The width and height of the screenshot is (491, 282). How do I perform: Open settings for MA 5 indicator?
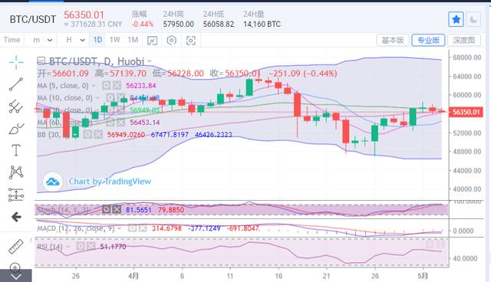106,85
